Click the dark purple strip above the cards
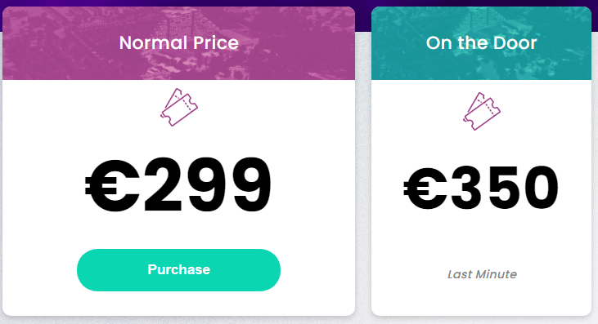This screenshot has height=324, width=598. coord(299,3)
